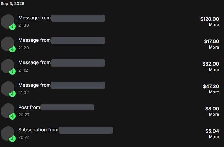Show More details for $5.04 subscription
The height and width of the screenshot is (147, 224).
(214, 137)
